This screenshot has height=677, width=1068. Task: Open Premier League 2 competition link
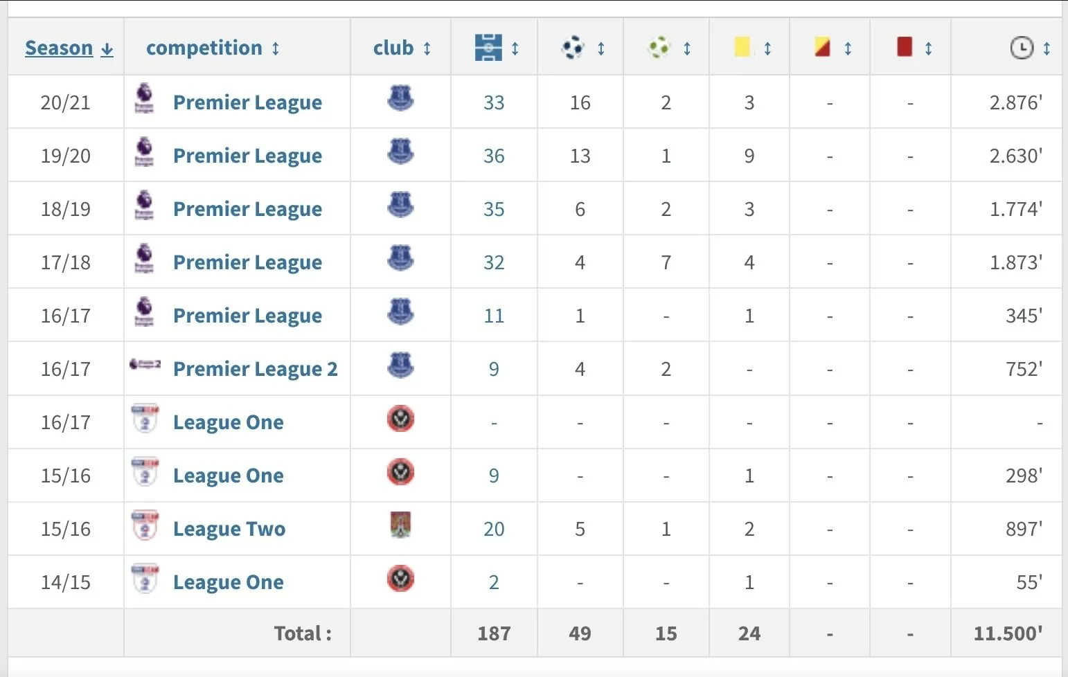[255, 369]
